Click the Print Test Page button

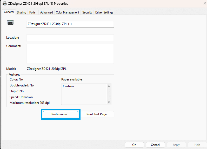click(97, 114)
